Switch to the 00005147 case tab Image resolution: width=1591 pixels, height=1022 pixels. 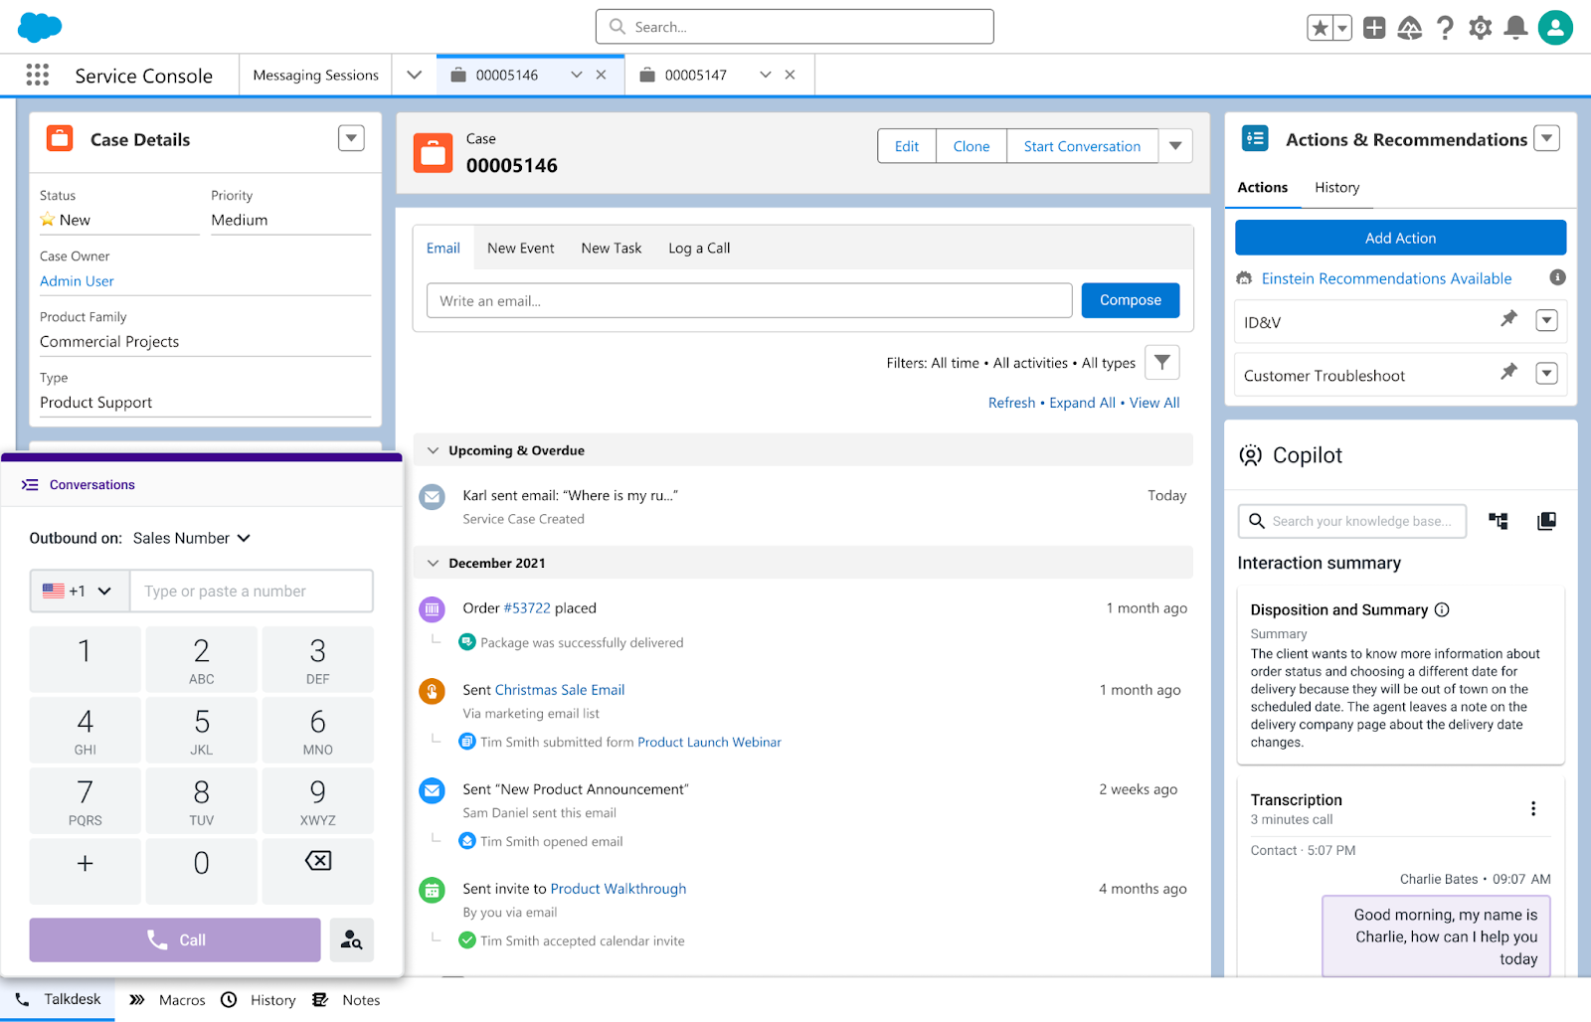pyautogui.click(x=696, y=75)
